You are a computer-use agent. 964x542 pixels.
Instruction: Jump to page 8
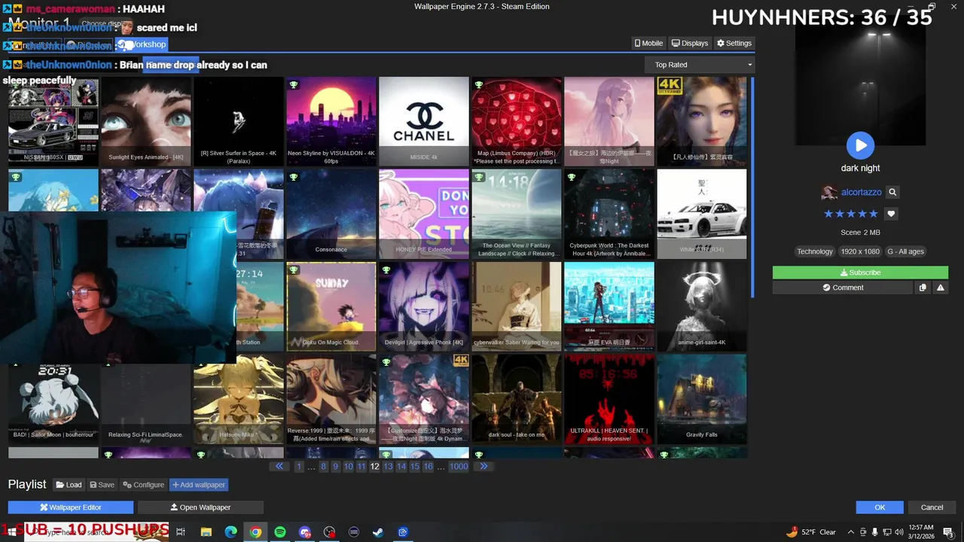coord(324,467)
